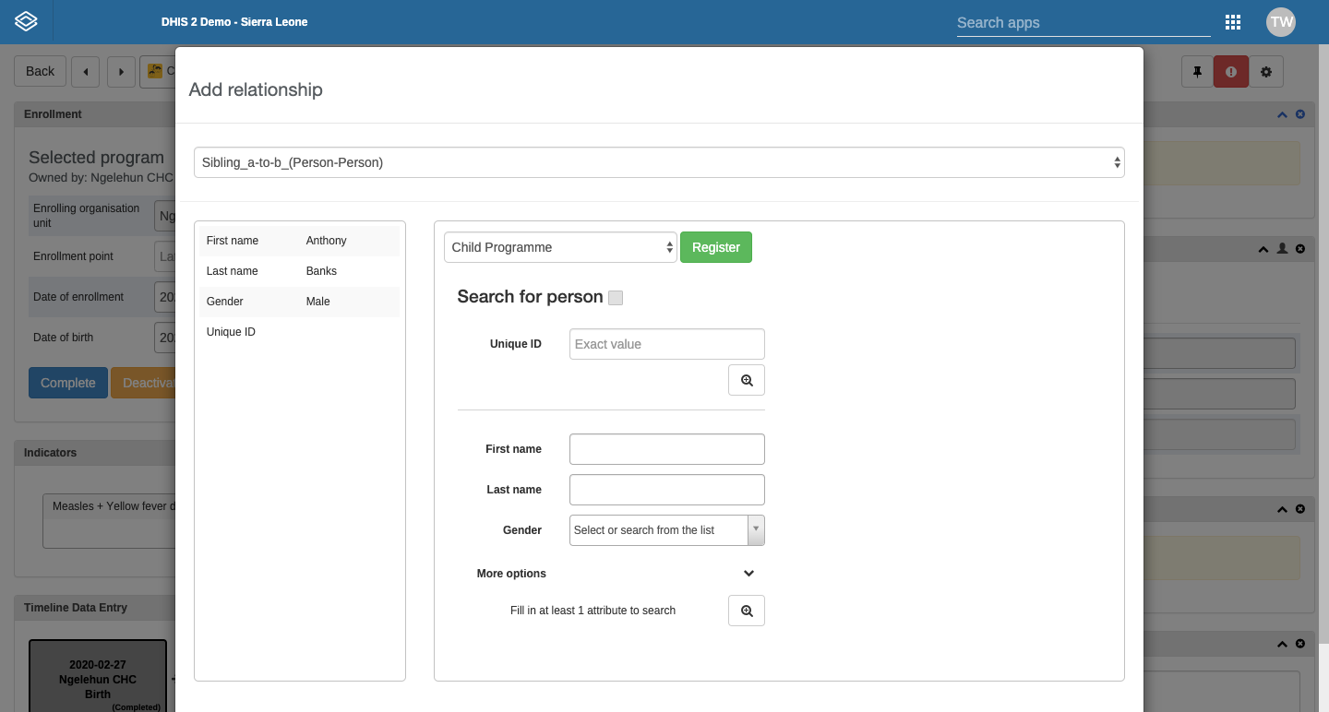The width and height of the screenshot is (1329, 712).
Task: Go to previous record arrow
Action: pos(85,71)
